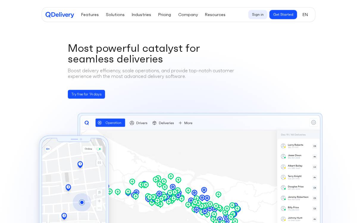Screen dimensions: 357x223
Task: Tap the route swap icon on phone map
Action: (x=99, y=192)
